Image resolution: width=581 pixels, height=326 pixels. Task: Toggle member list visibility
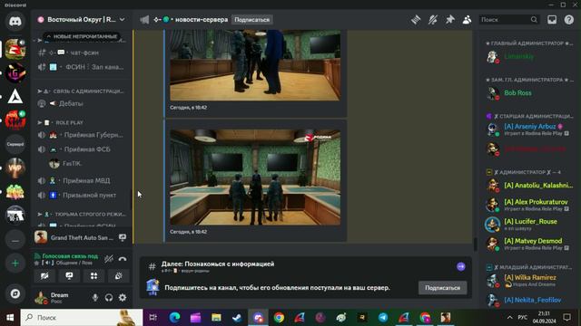(467, 20)
